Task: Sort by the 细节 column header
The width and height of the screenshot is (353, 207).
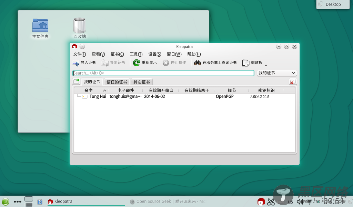Action: pyautogui.click(x=232, y=90)
